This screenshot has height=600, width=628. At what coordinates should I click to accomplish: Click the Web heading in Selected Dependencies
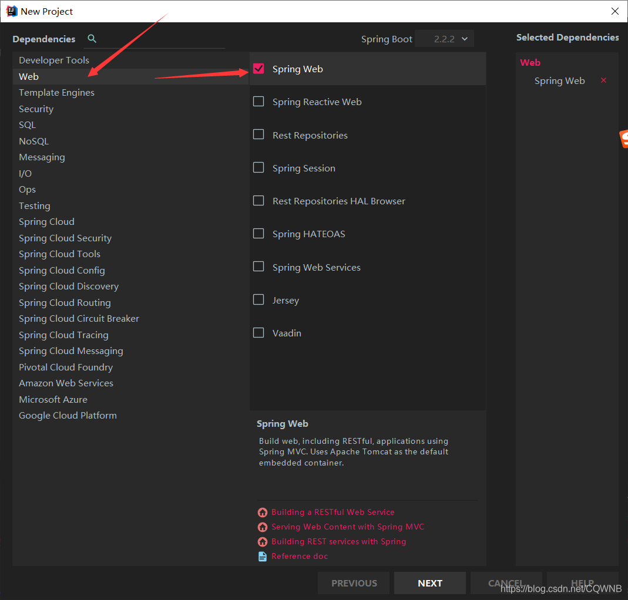coord(530,62)
